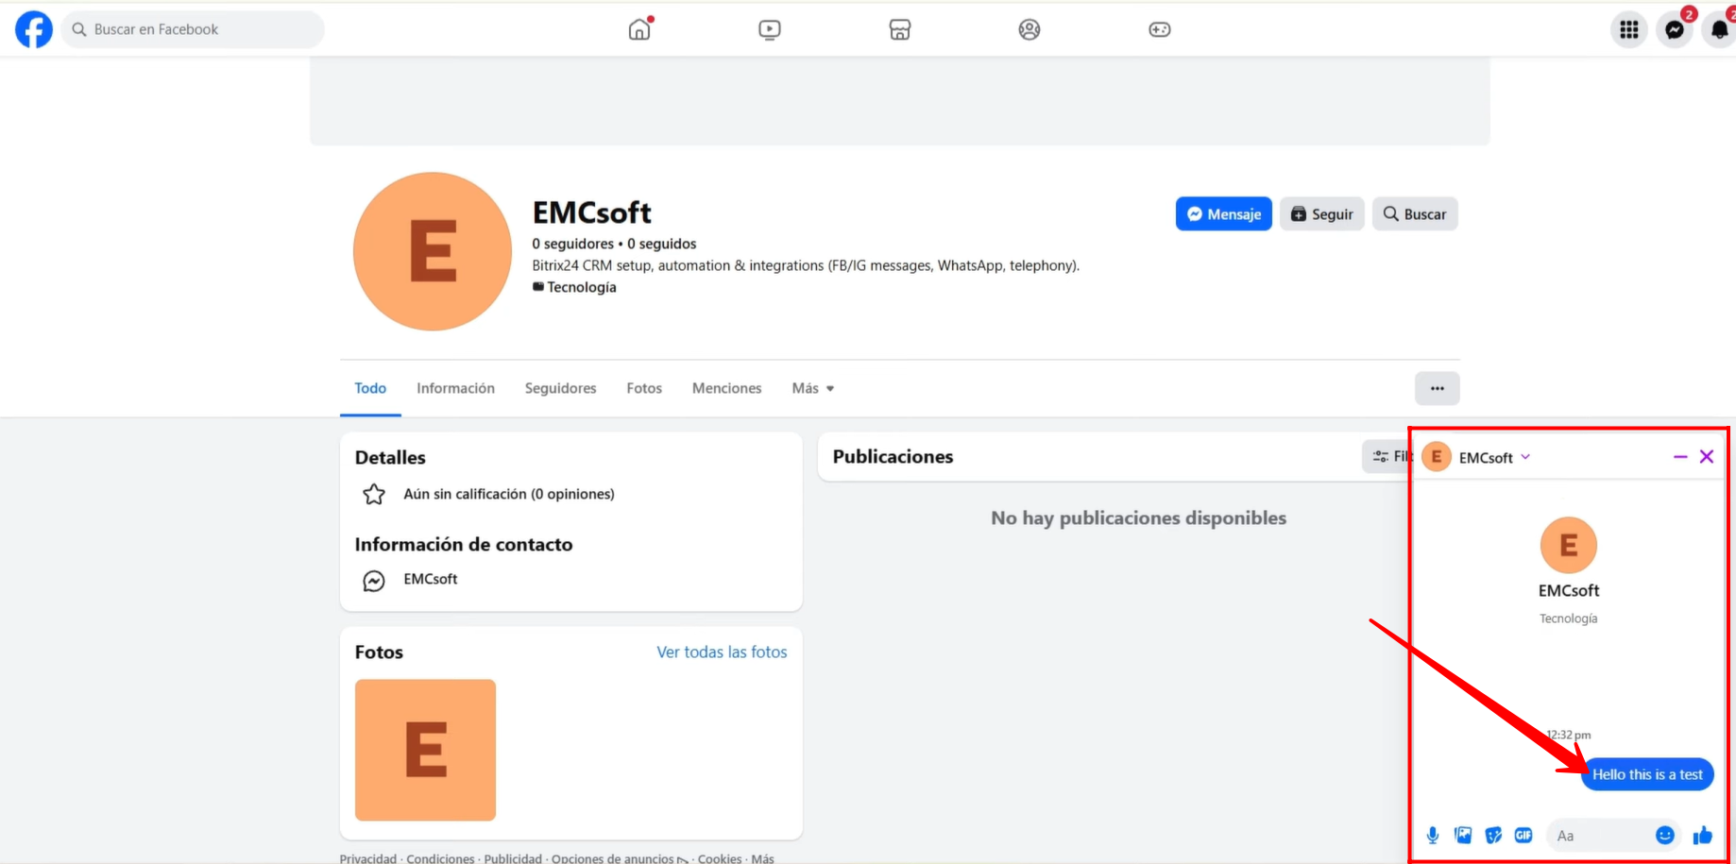Expand the Más tab dropdown
The image size is (1736, 864).
click(x=812, y=388)
